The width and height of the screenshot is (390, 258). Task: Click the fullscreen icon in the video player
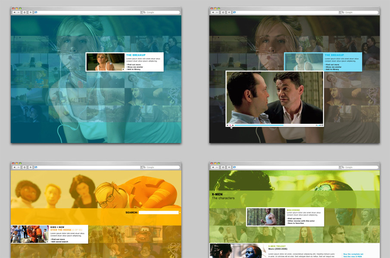tap(322, 125)
